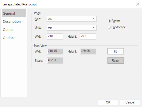Confirm with the OK button
This screenshot has width=142, height=107.
coord(108,102)
